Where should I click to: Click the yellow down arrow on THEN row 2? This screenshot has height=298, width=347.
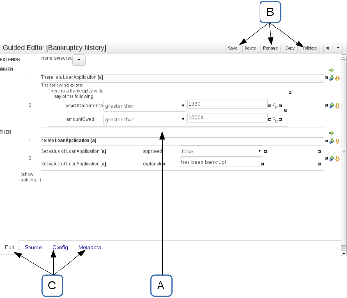pos(337,158)
